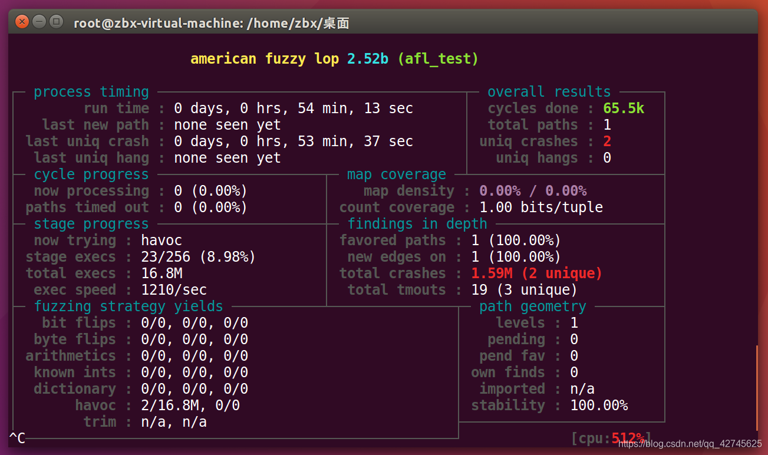The height and width of the screenshot is (455, 768).
Task: Click 'none seen yet' beside last new path
Action: tap(228, 125)
